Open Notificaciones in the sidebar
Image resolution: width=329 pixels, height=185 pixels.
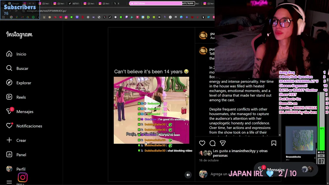tap(24, 126)
